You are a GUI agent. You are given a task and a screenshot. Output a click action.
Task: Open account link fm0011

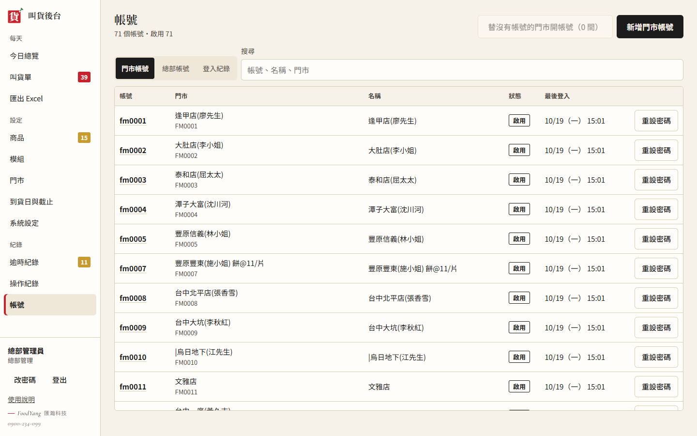click(x=133, y=387)
